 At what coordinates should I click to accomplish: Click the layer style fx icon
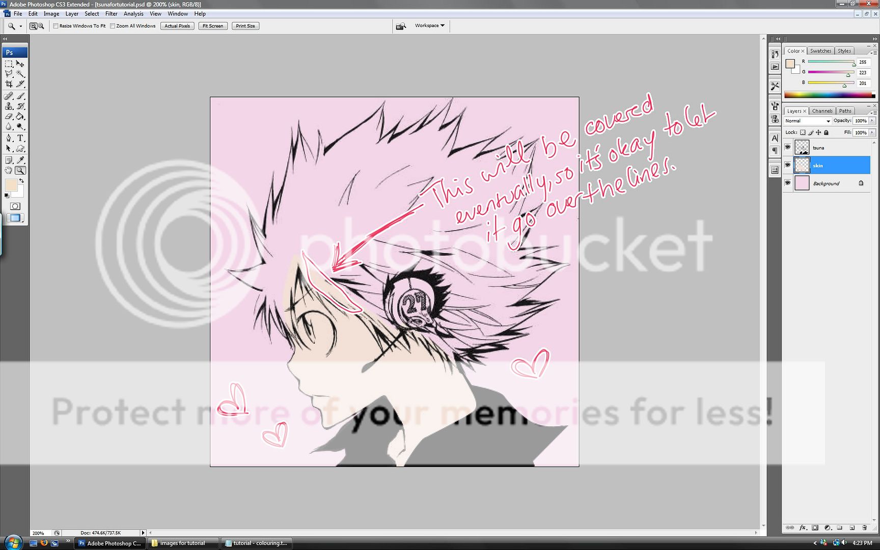point(803,528)
